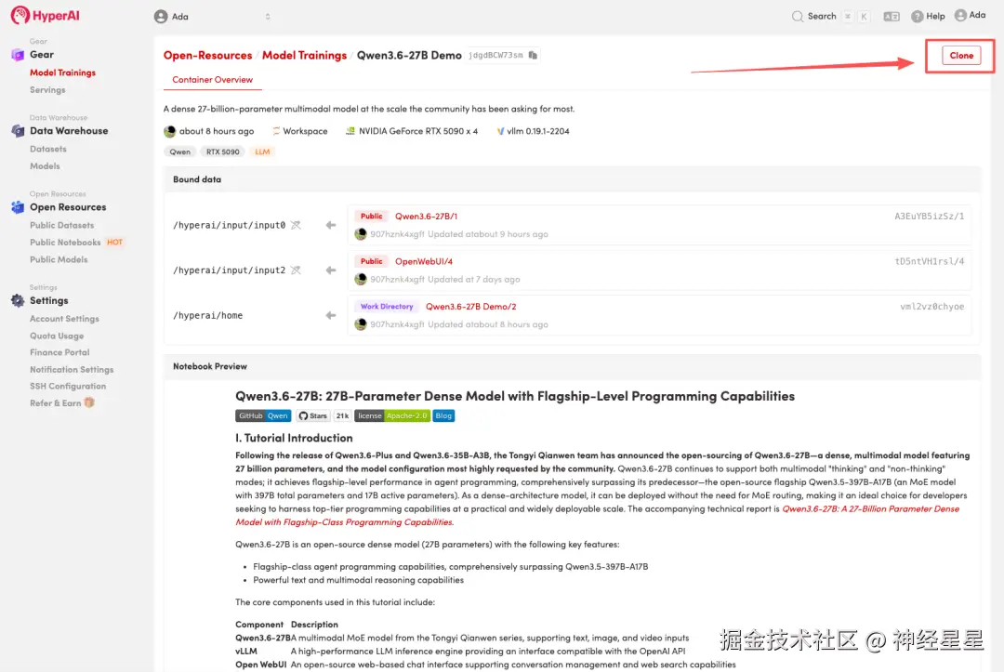
Task: Open Finance Portal
Action: [59, 352]
